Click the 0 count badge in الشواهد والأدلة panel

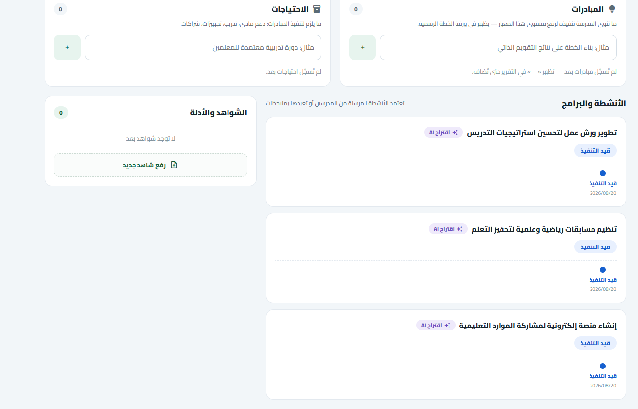tap(61, 113)
